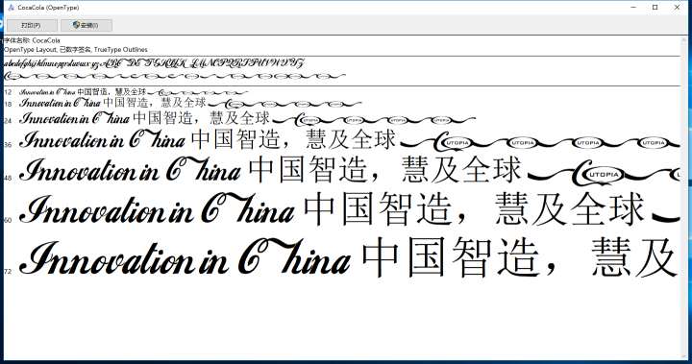Image resolution: width=692 pixels, height=364 pixels.
Task: Click the 安装(I) install button
Action: [86, 25]
